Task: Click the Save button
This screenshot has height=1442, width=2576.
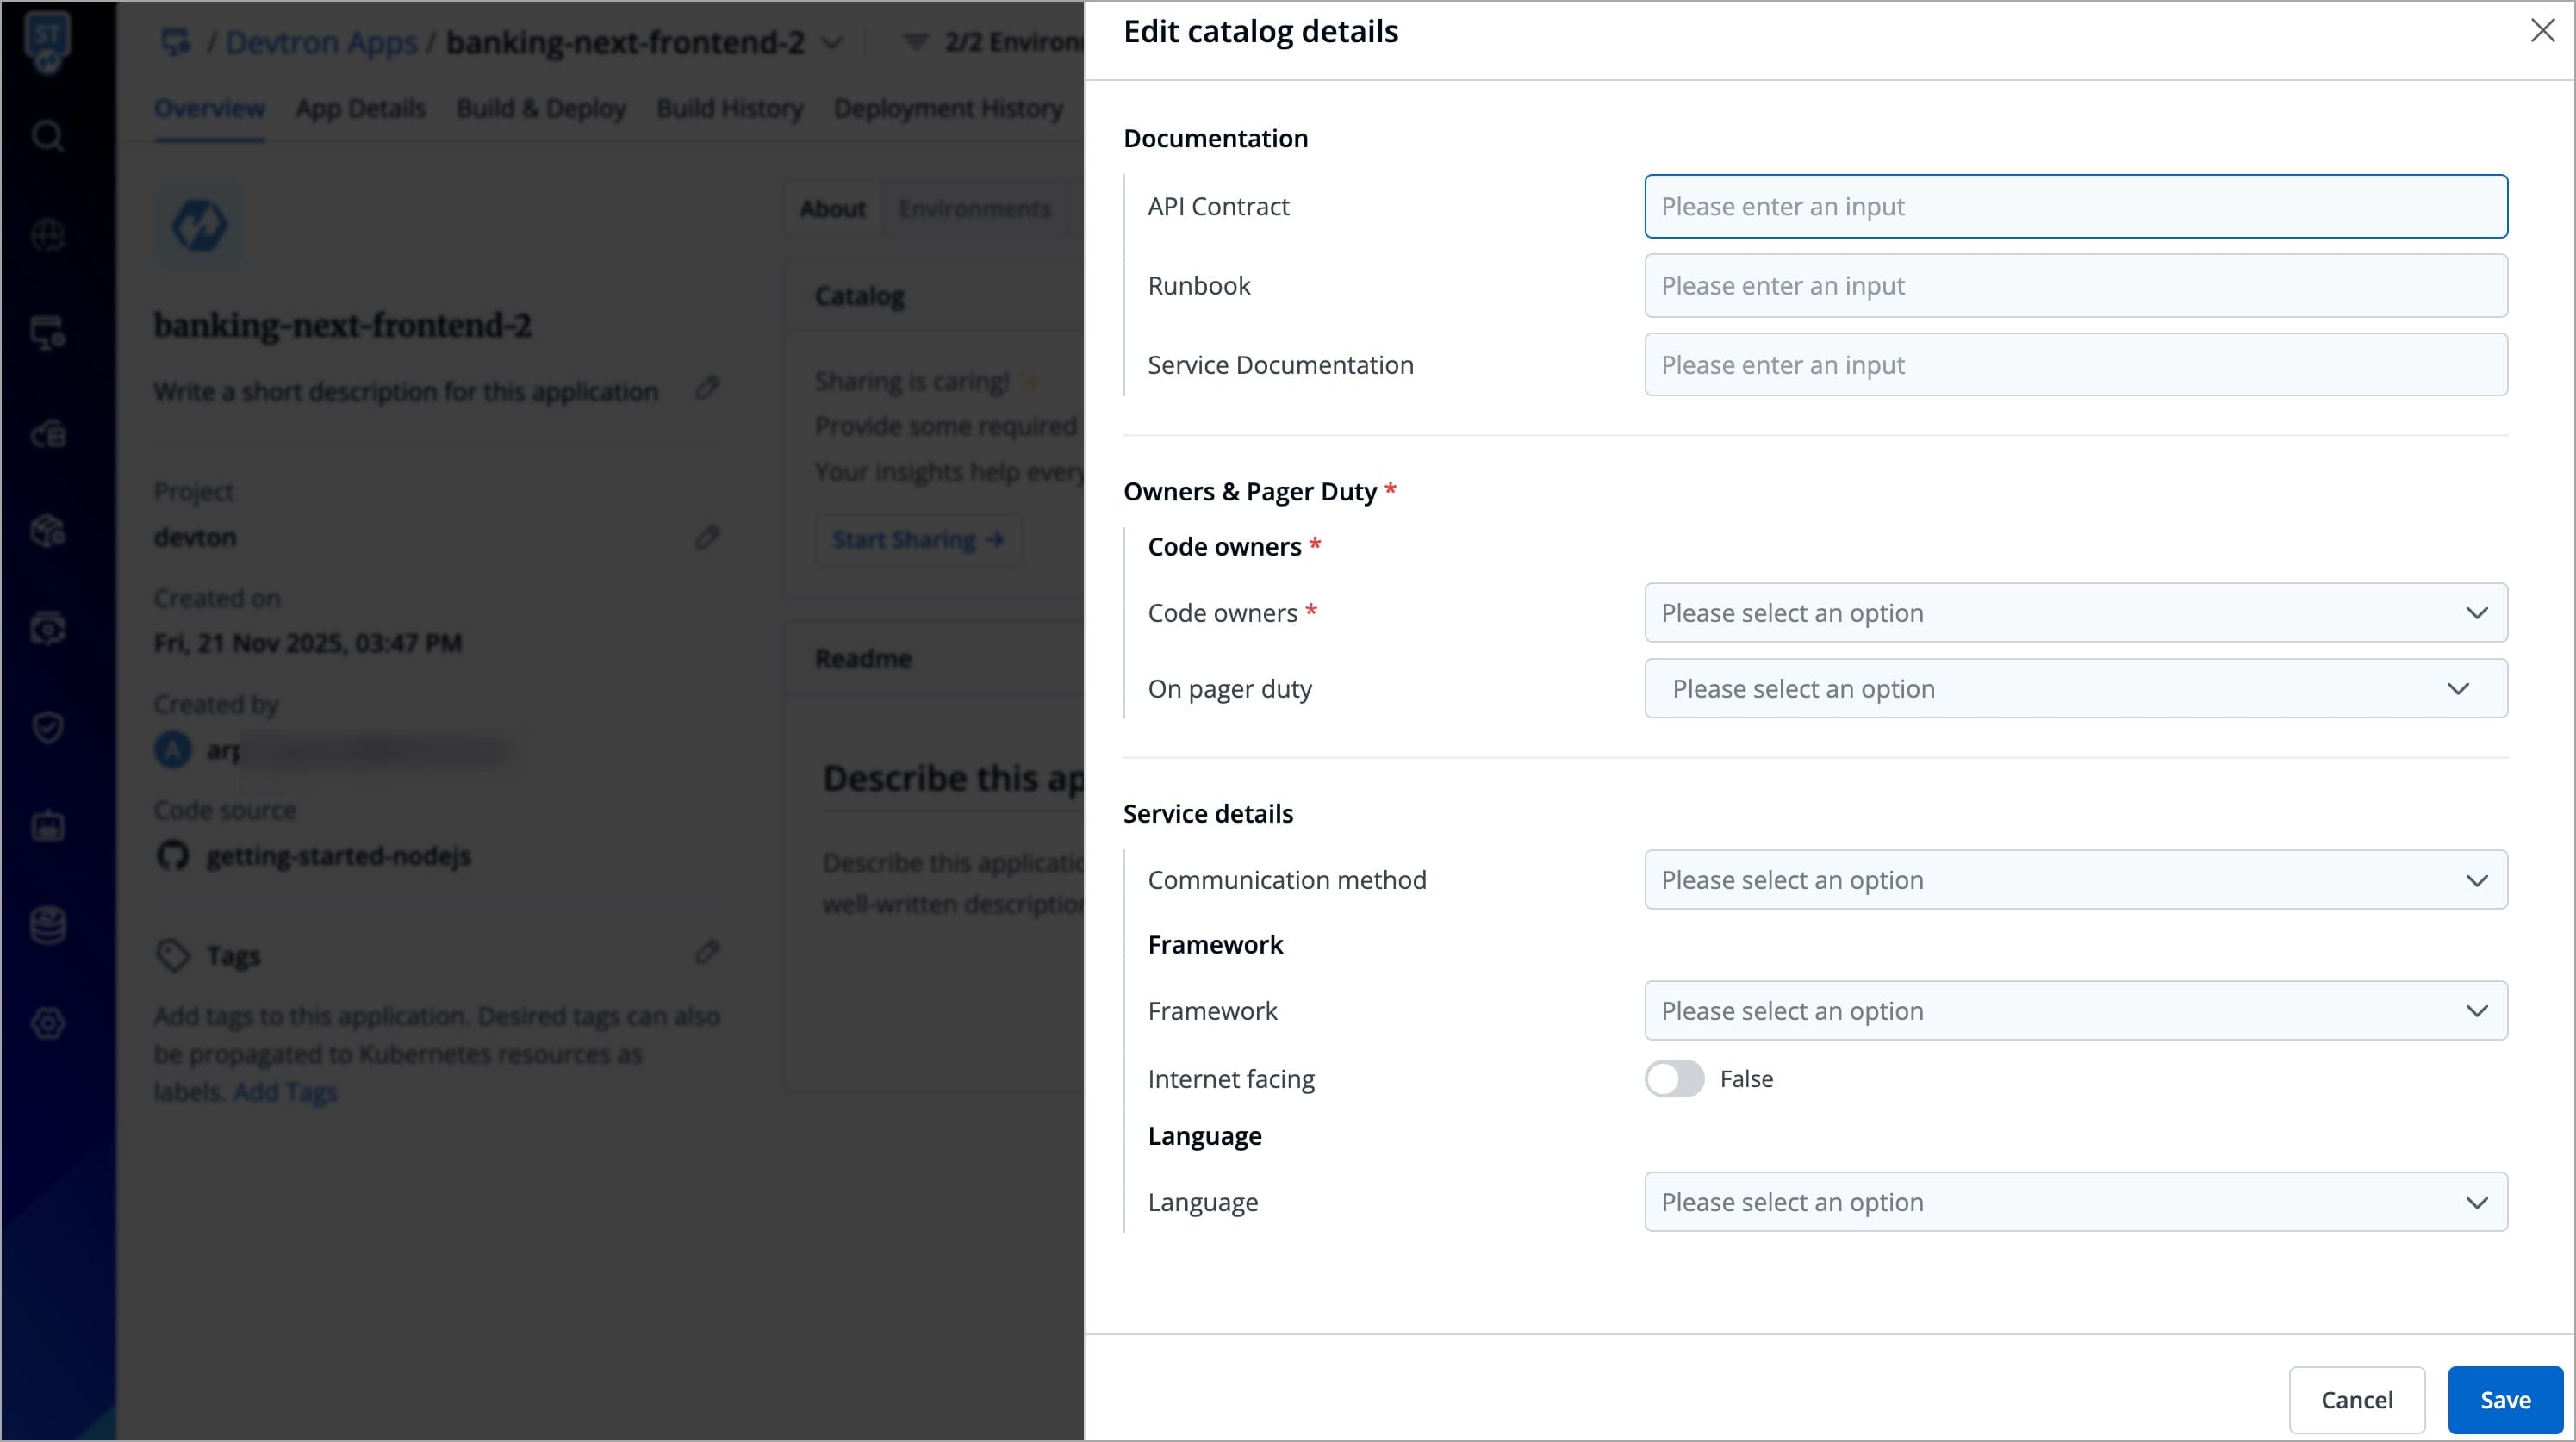Action: click(2504, 1400)
